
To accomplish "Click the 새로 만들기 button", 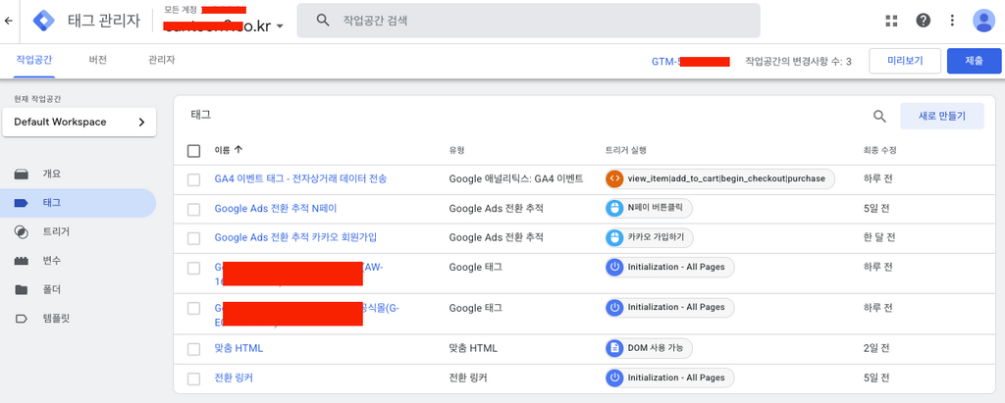I will [x=941, y=116].
